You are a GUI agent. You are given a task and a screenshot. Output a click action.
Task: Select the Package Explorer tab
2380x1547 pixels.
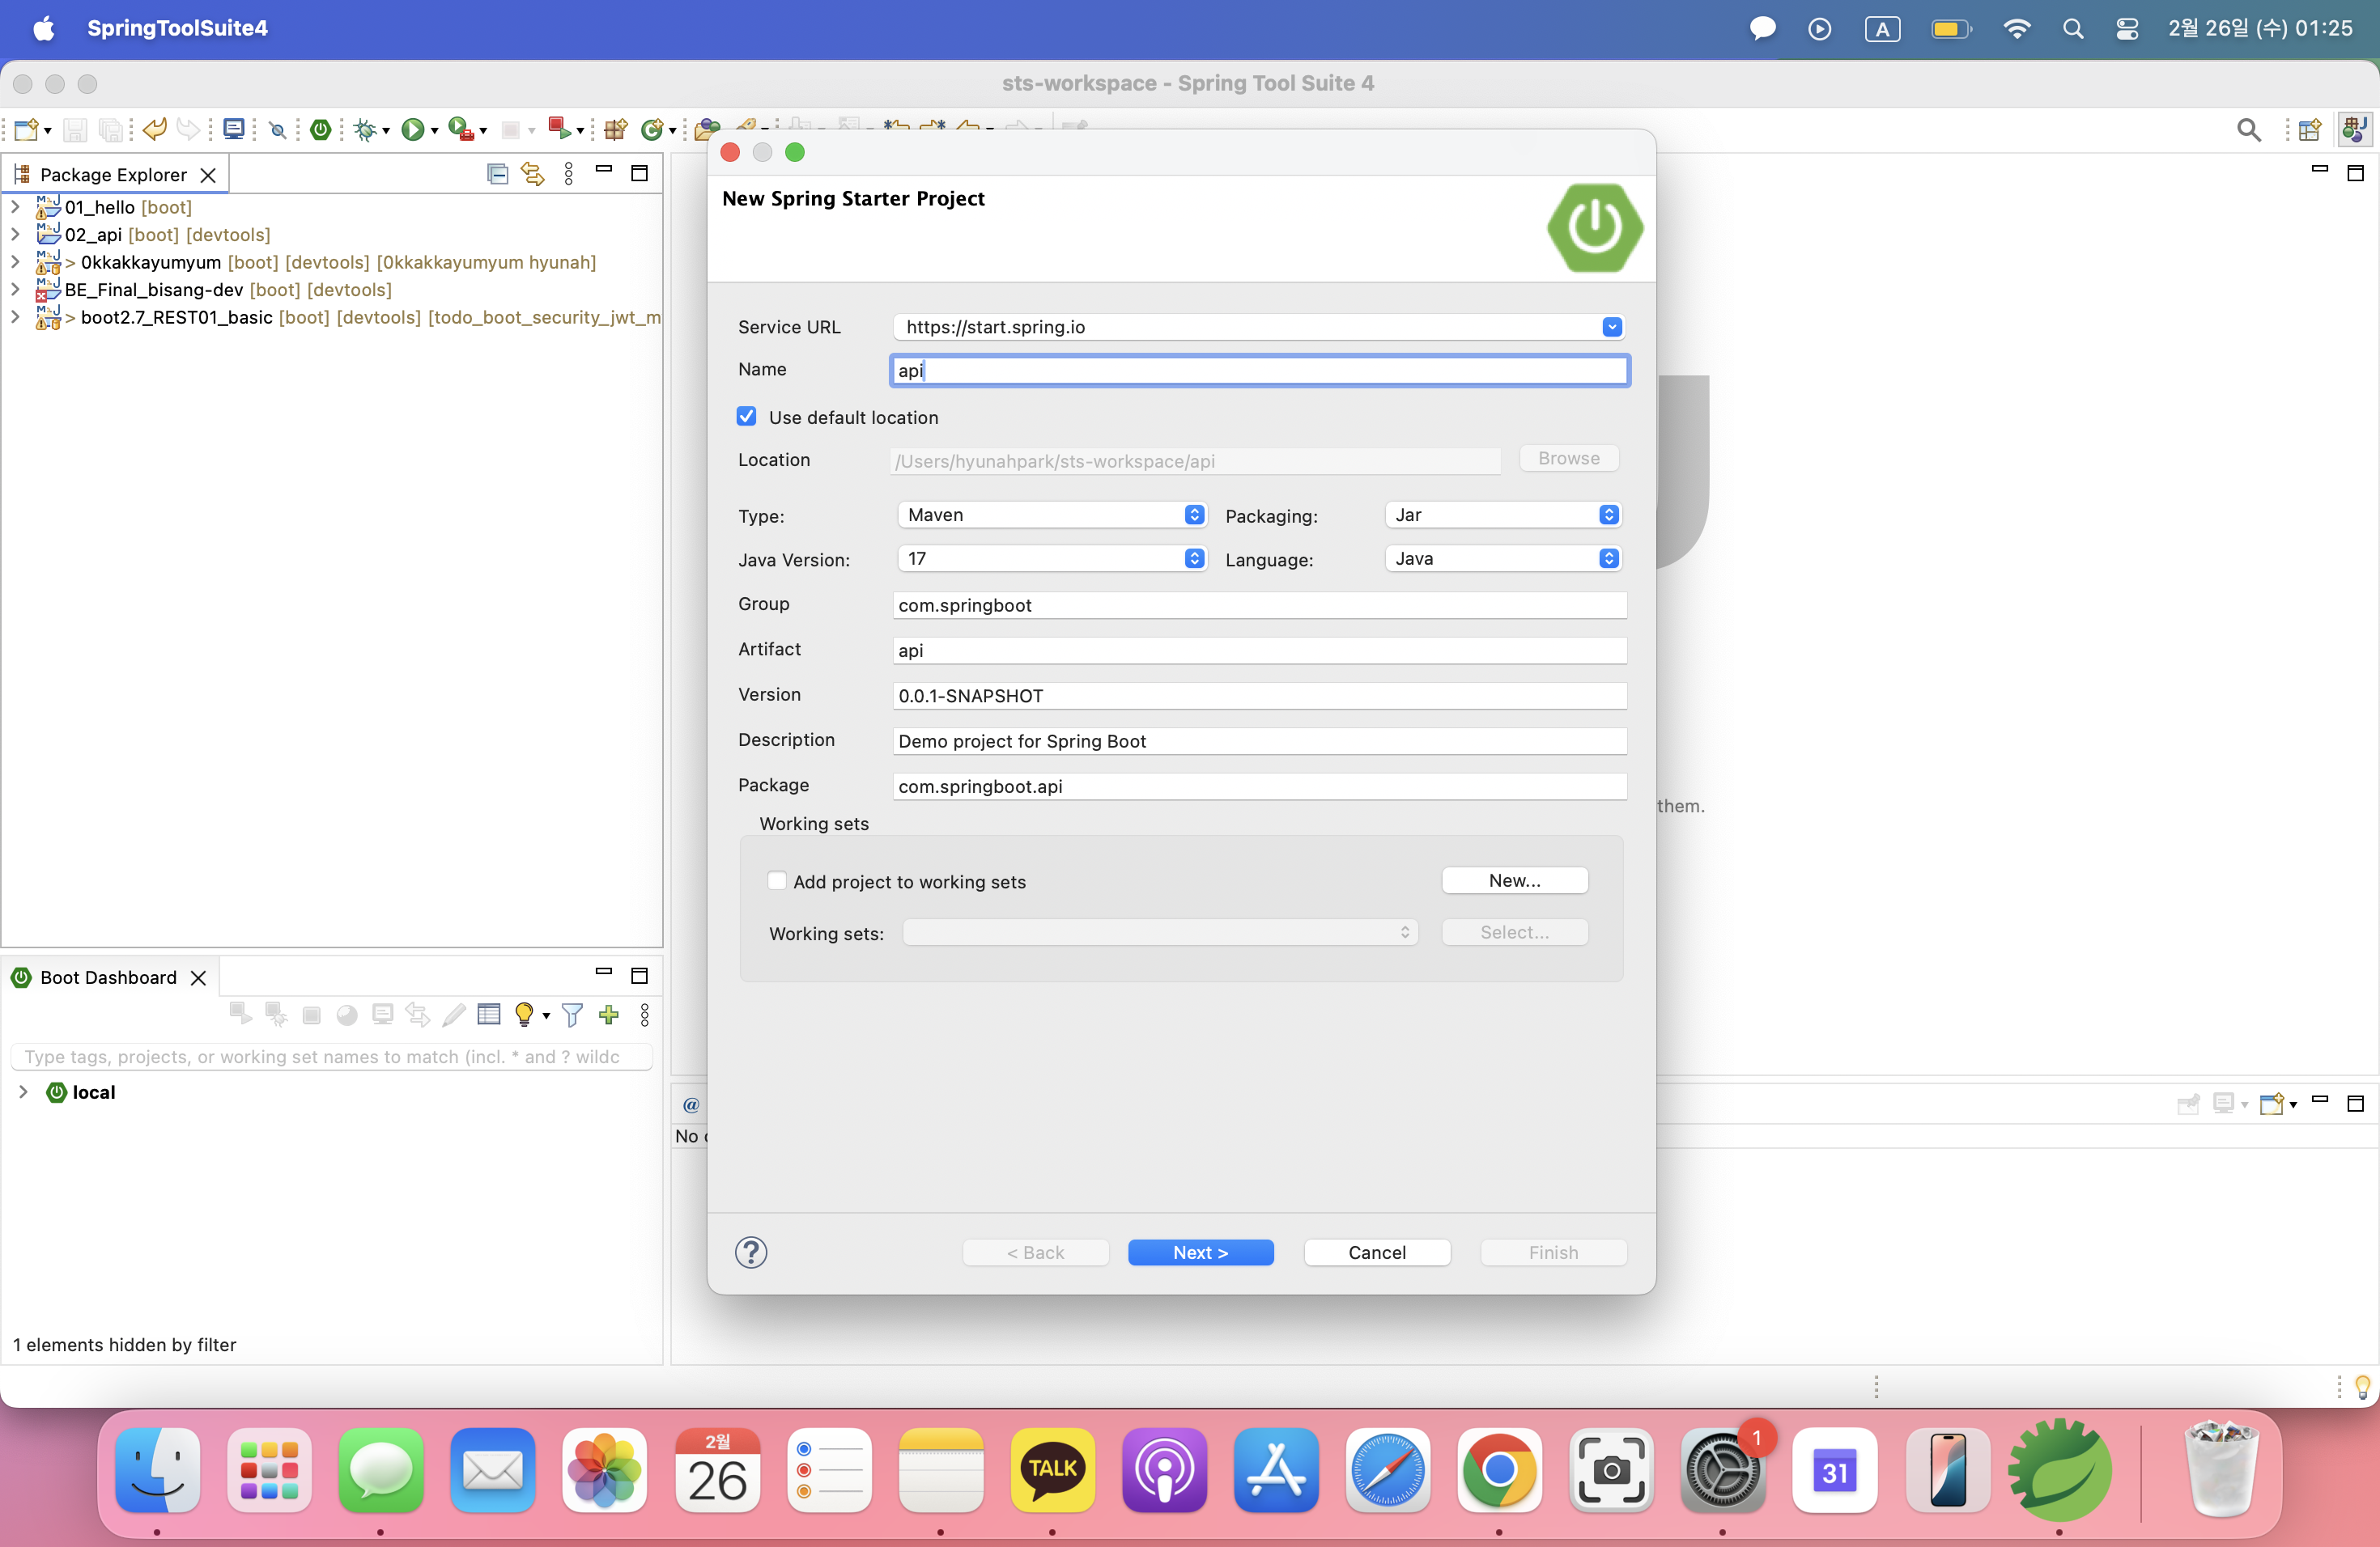tap(113, 175)
